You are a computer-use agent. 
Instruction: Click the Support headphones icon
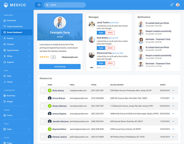(4, 62)
